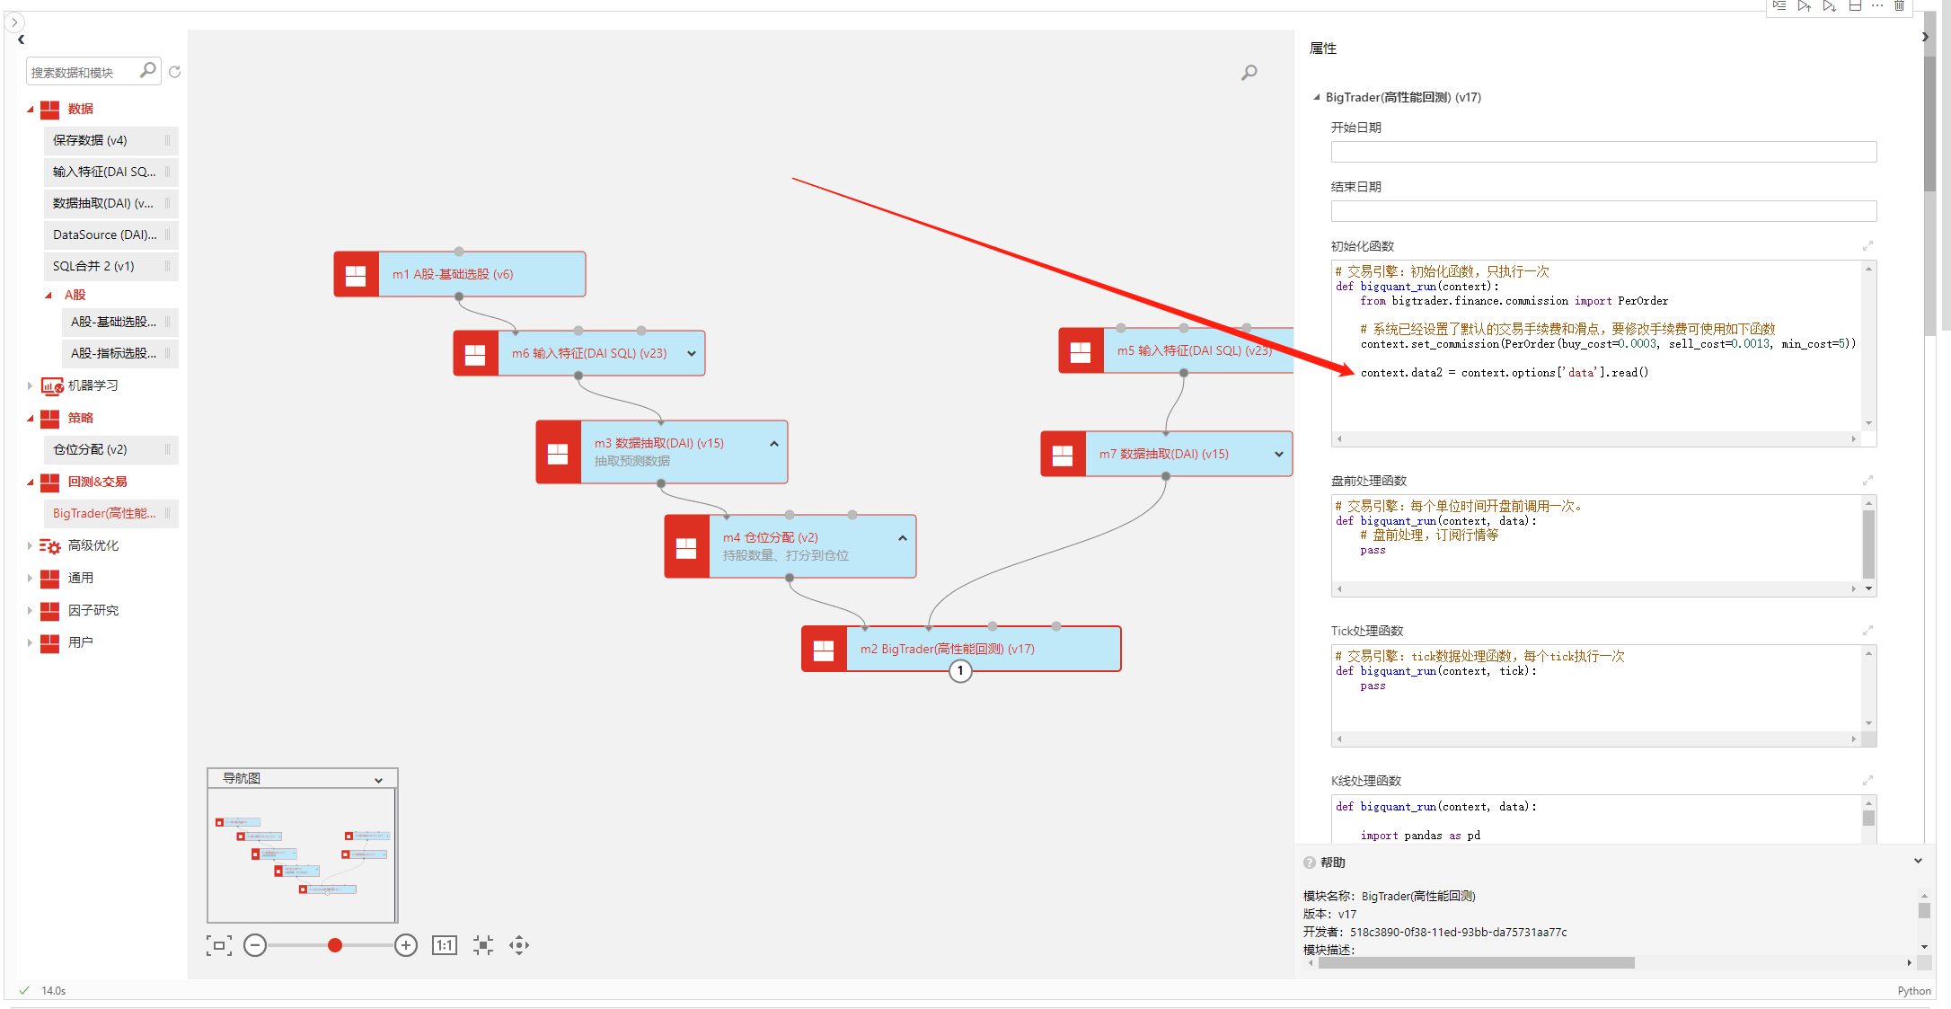
Task: Collapse the 帮助 help panel chevron
Action: click(x=1918, y=861)
